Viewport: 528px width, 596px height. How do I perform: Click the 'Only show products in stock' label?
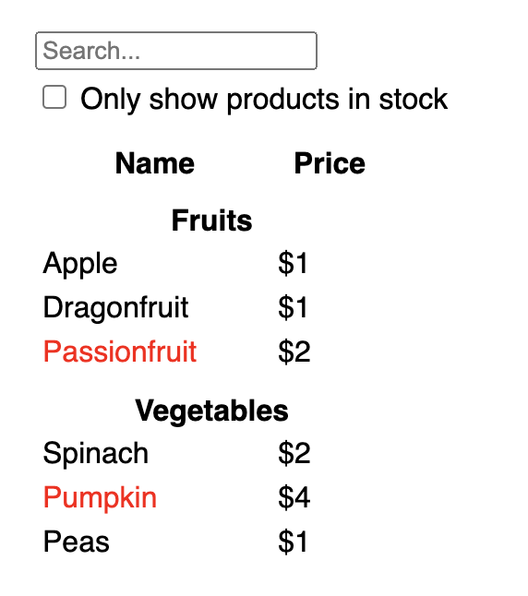coord(264,100)
